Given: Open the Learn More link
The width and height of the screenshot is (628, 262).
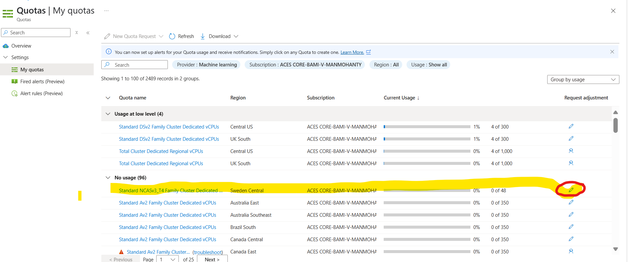Looking at the screenshot, I should [352, 52].
